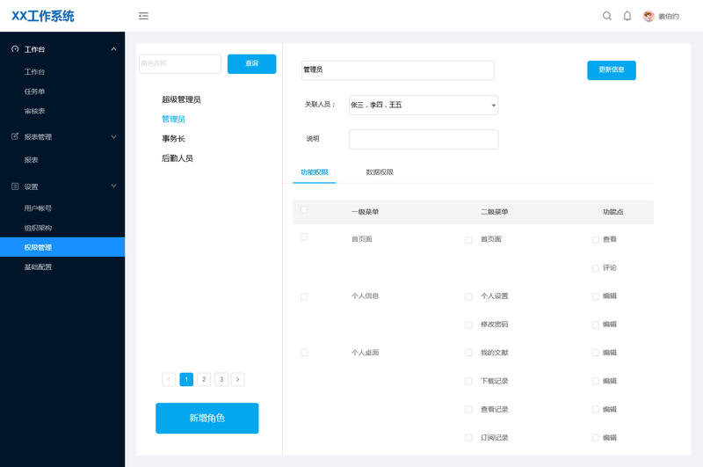Go to page 1 of roles
Viewport: 703px width, 467px height.
[x=186, y=380]
